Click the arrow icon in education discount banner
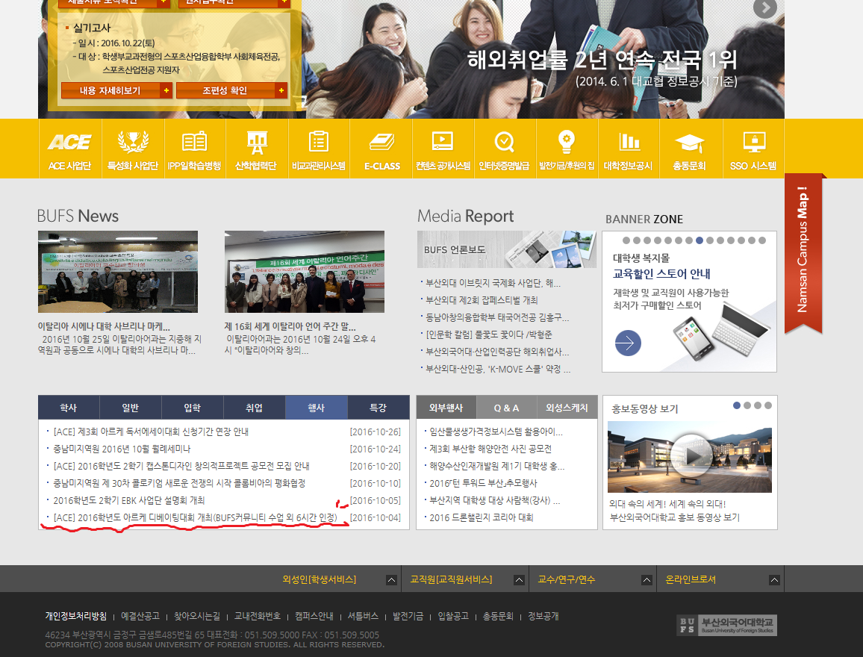 pyautogui.click(x=628, y=343)
